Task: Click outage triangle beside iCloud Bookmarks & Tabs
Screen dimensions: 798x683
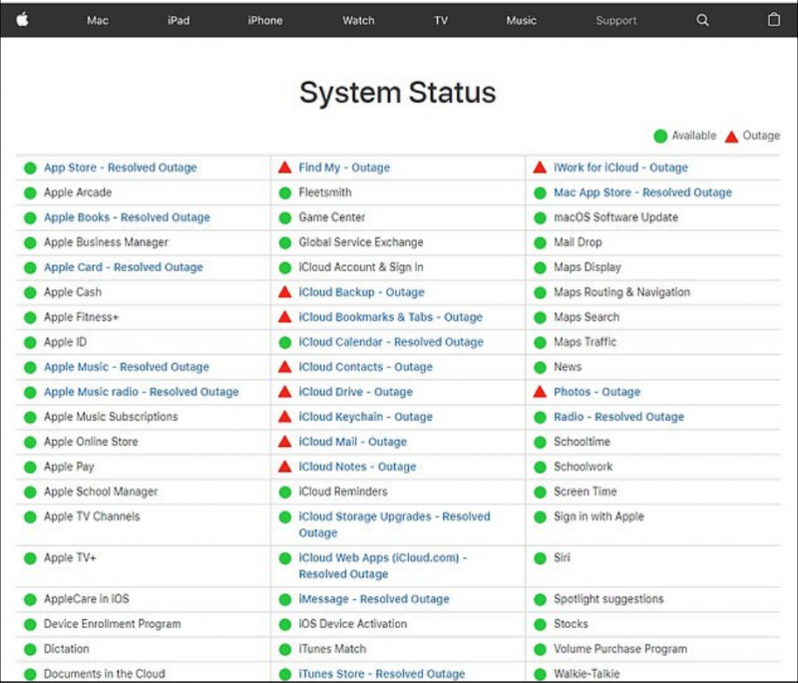Action: coord(285,317)
